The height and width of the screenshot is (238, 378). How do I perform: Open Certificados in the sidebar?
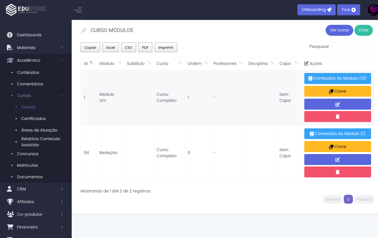33,119
